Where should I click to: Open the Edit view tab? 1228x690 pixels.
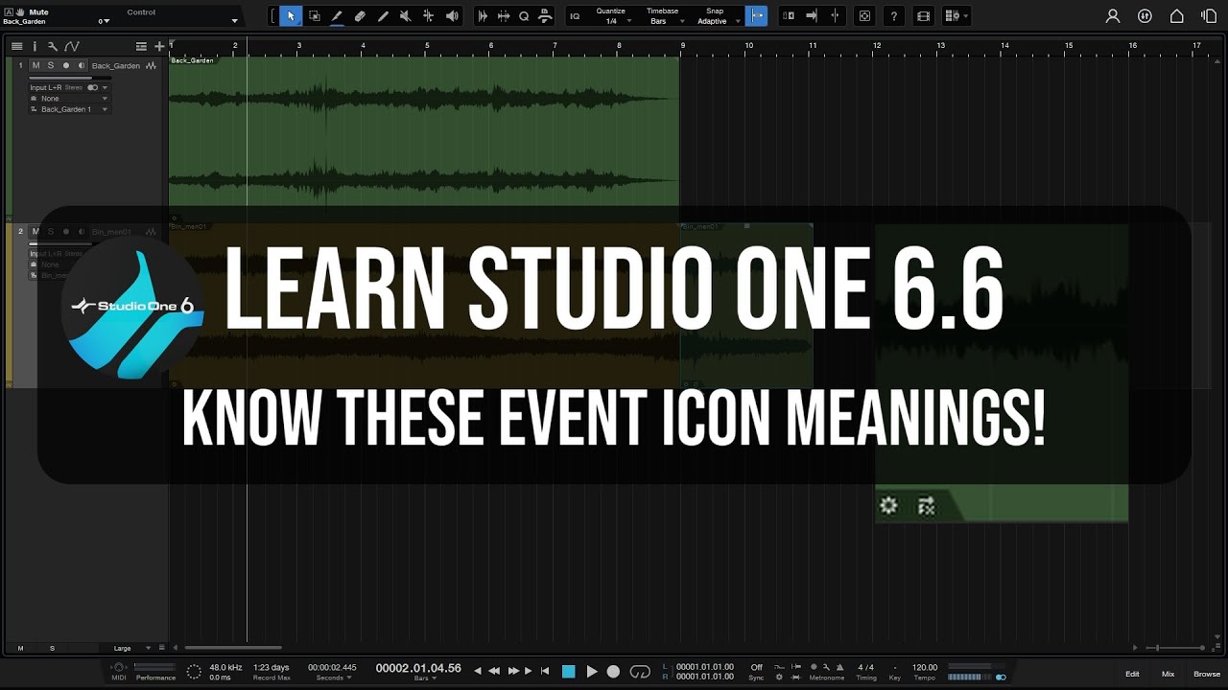(x=1132, y=674)
